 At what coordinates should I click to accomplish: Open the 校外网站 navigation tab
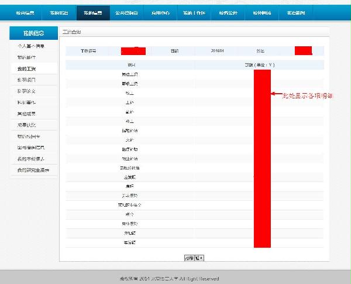tap(263, 12)
